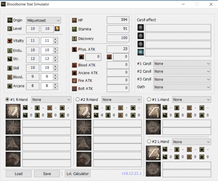Viewport: 218px width, 181px height.
Task: Click the Blood ATK icon
Action: 74,65
